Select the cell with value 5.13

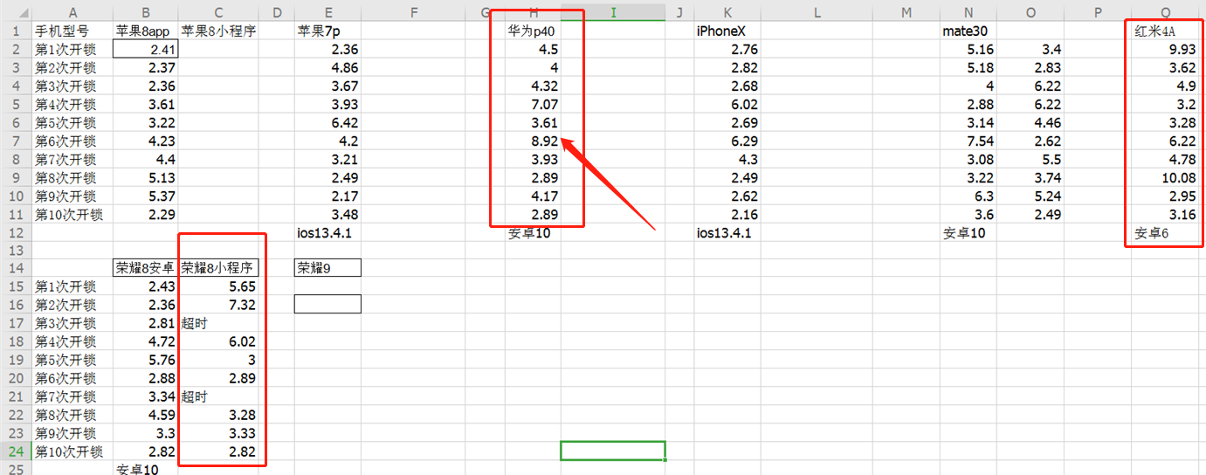[x=146, y=177]
